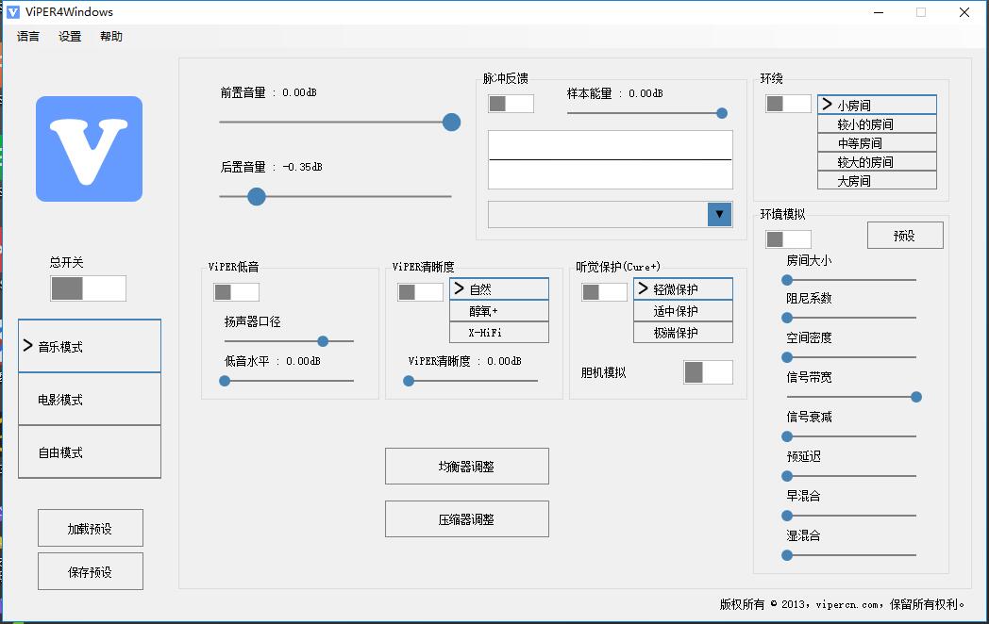Select 极端保护 extreme protection option
Screen dimensions: 989x624
coord(682,333)
